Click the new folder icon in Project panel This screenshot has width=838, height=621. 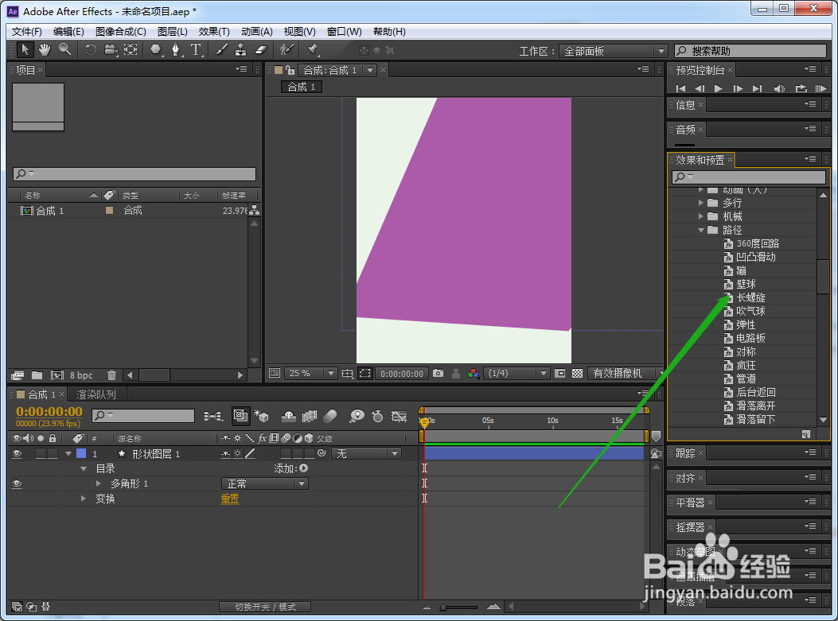coord(37,375)
